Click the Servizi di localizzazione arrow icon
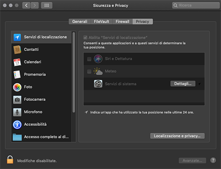Screen dimensions: 221x169 pos(17,37)
